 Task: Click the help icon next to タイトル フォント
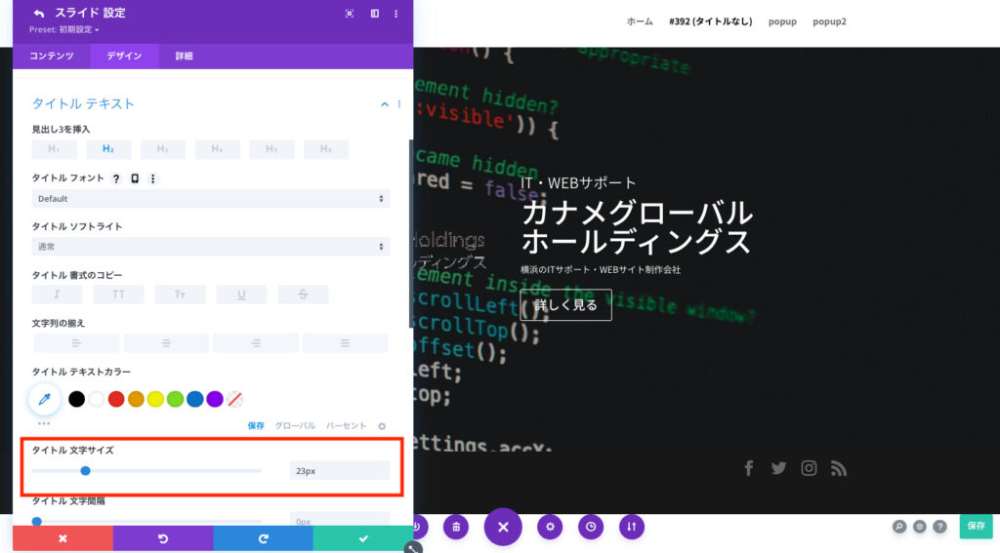pos(116,179)
